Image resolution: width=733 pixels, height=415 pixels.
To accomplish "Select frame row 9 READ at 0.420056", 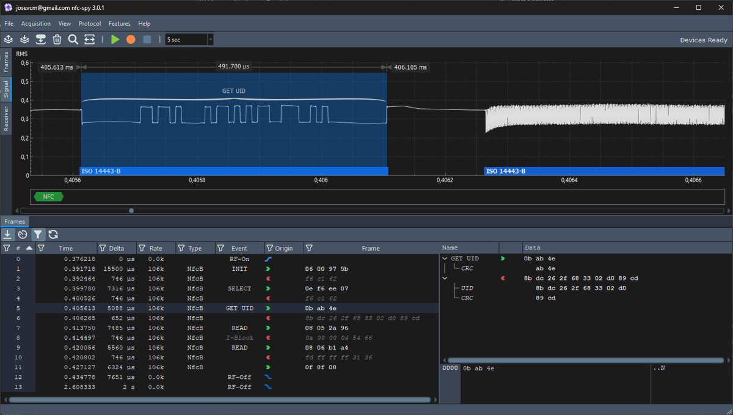I will coord(220,347).
